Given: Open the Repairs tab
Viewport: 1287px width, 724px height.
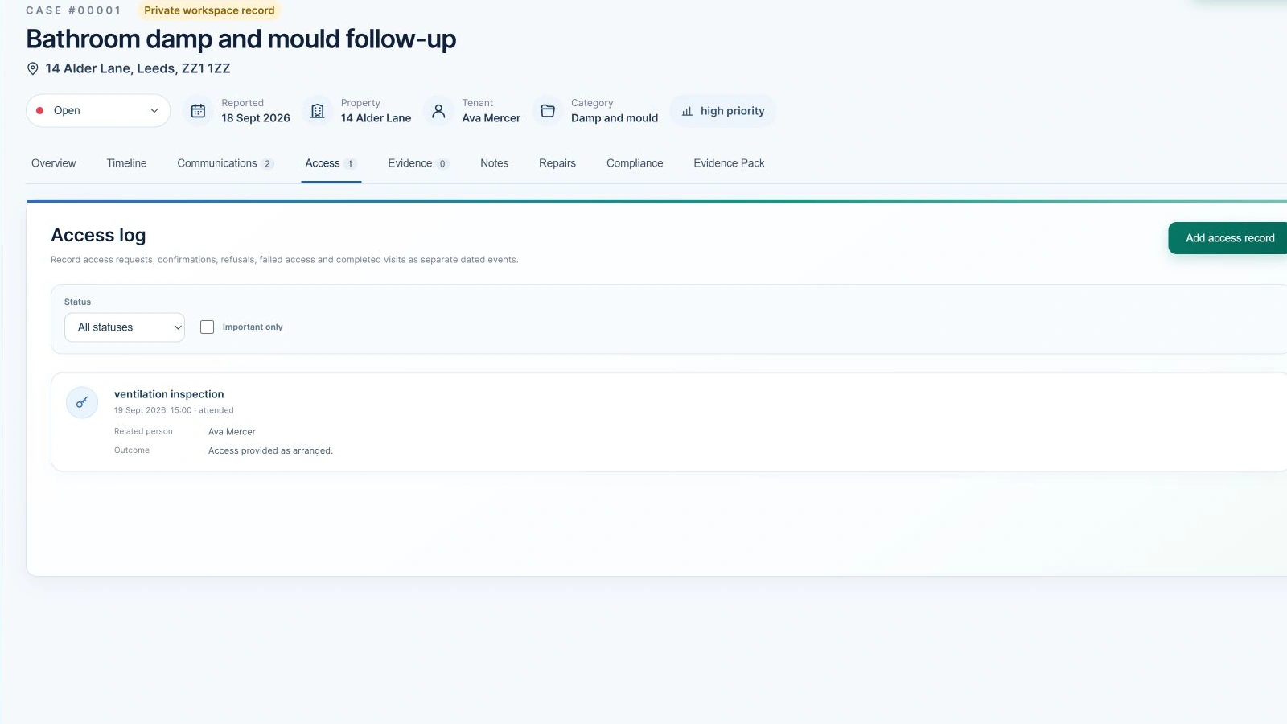Looking at the screenshot, I should (x=557, y=163).
